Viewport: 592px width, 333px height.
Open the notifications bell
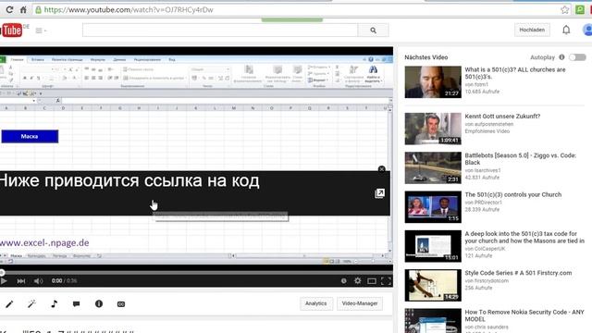[566, 30]
